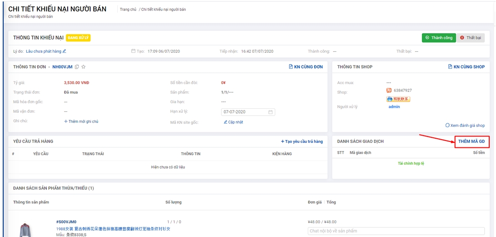Click the edit pencil next to Lâu chưa phát hàng
This screenshot has height=237, width=496.
[x=65, y=51]
